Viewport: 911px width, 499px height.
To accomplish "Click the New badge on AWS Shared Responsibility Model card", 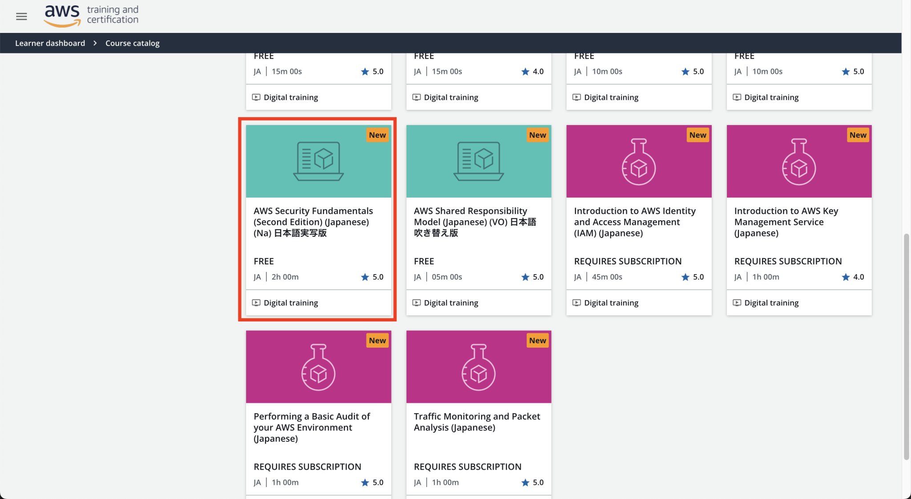I will 537,135.
